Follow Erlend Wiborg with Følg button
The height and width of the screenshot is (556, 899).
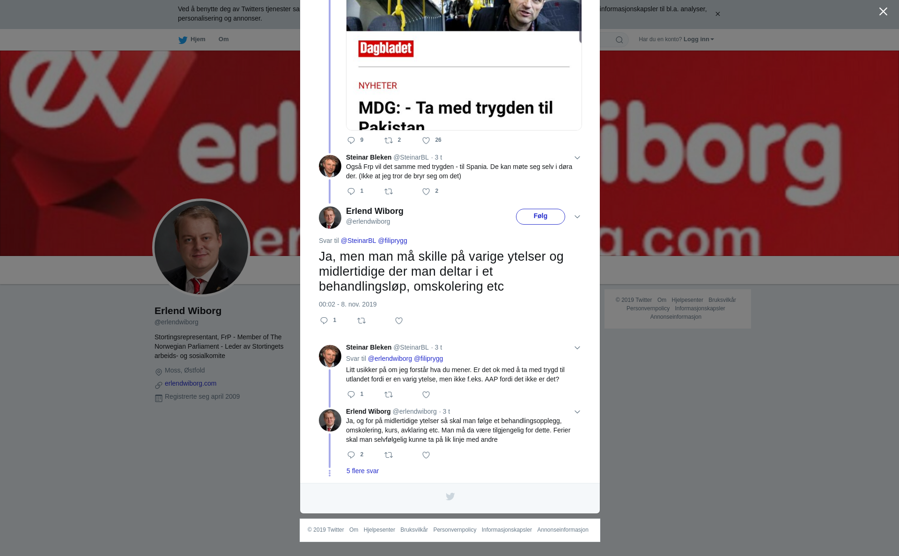(x=540, y=217)
